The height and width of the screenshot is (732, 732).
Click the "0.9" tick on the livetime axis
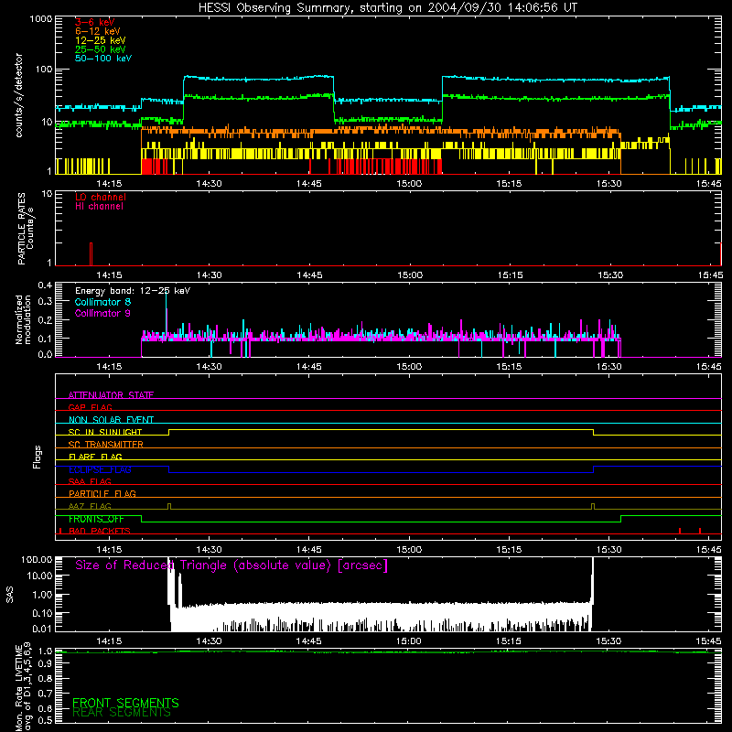[x=45, y=664]
